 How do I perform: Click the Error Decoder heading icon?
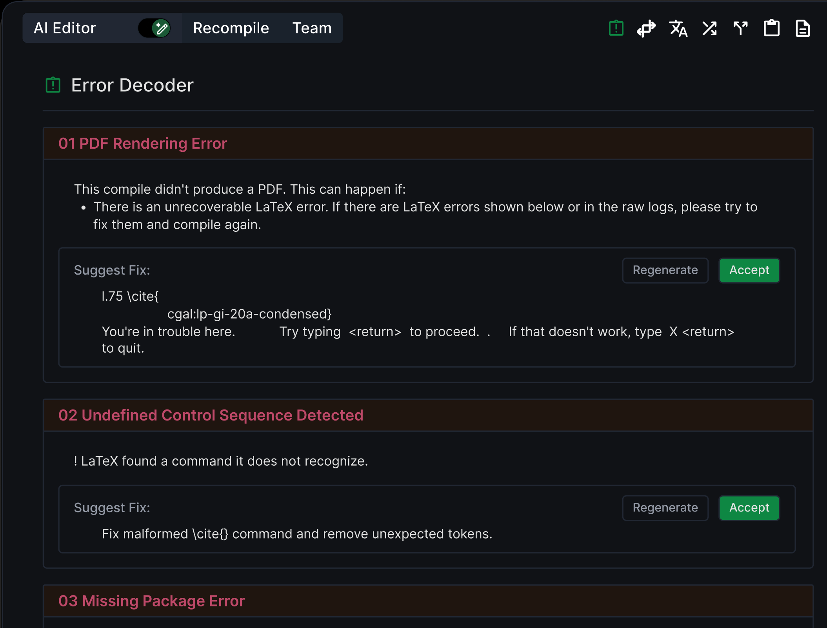53,85
